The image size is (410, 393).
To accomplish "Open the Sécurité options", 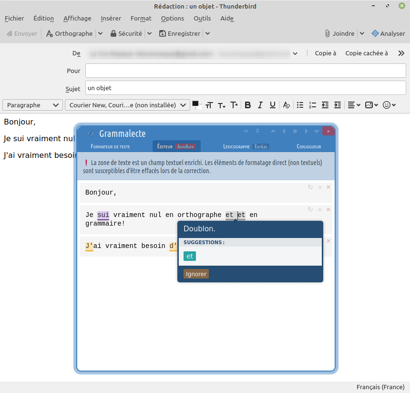I will click(126, 33).
